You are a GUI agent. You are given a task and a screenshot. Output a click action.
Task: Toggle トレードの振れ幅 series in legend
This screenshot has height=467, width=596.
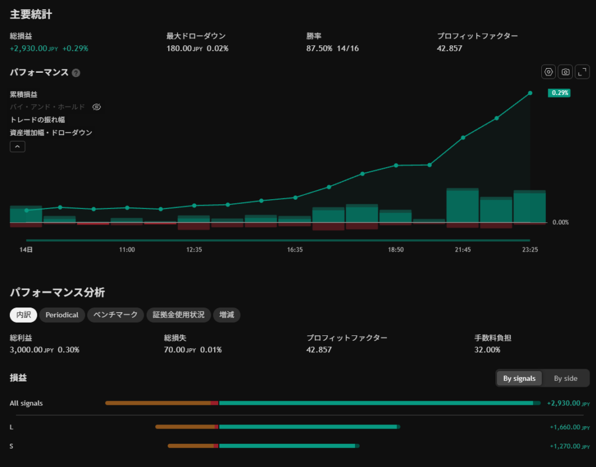37,120
